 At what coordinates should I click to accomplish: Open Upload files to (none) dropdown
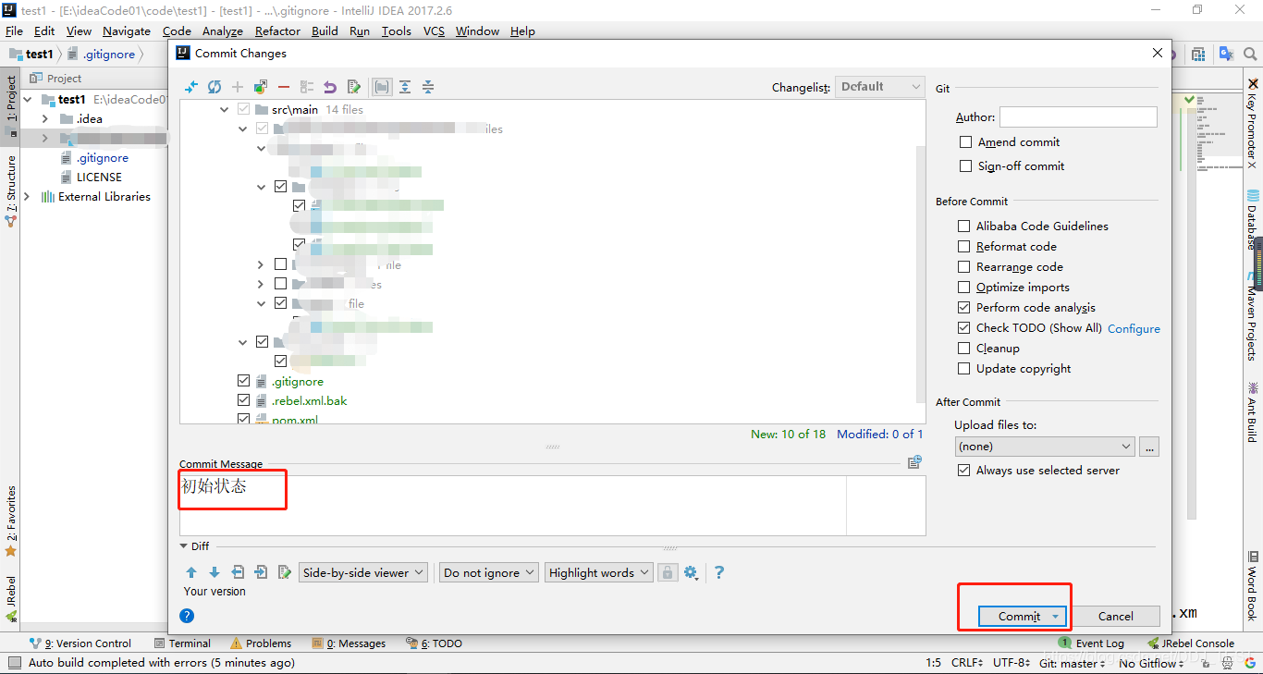(1045, 447)
